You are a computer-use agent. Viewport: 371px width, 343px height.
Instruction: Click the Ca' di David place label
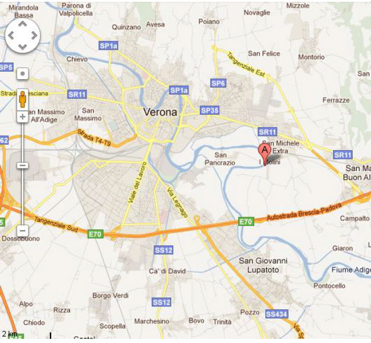[x=167, y=271]
